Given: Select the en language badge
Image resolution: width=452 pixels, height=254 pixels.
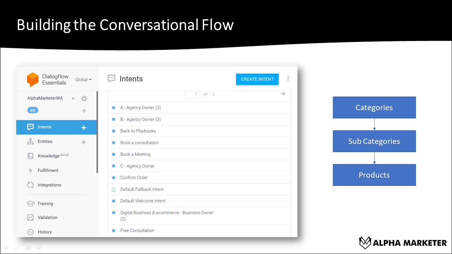Looking at the screenshot, I should coord(33,110).
